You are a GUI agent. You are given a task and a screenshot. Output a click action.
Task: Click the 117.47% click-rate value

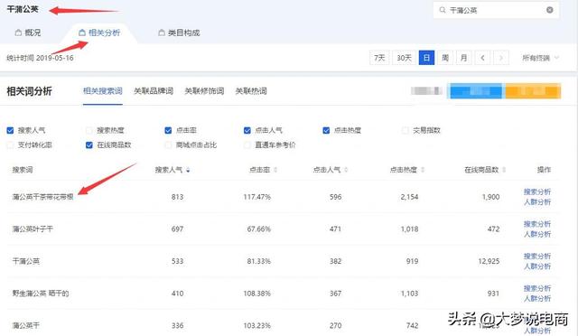pyautogui.click(x=256, y=197)
